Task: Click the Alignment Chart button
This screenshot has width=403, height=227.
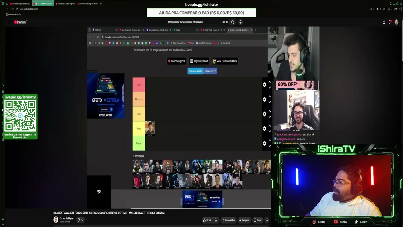Action: (199, 61)
